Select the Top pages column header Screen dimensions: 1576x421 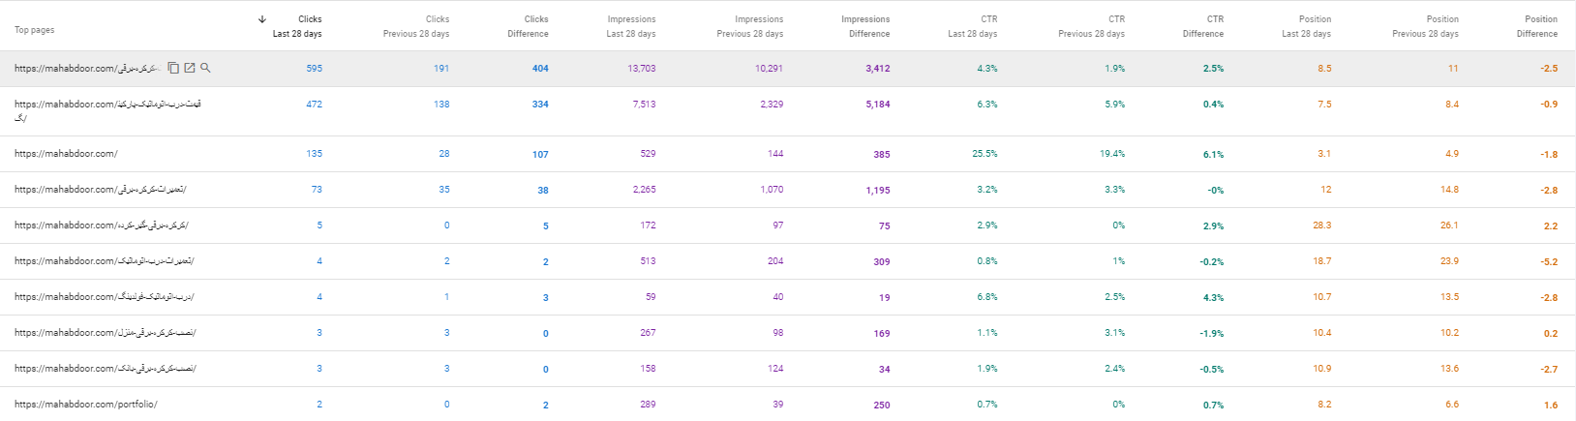35,30
